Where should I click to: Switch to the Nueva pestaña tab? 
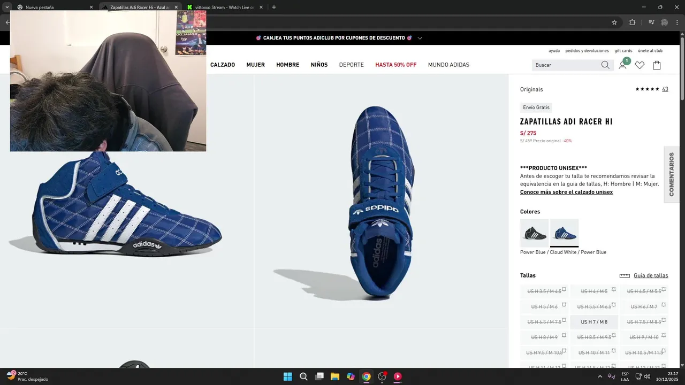coord(55,7)
